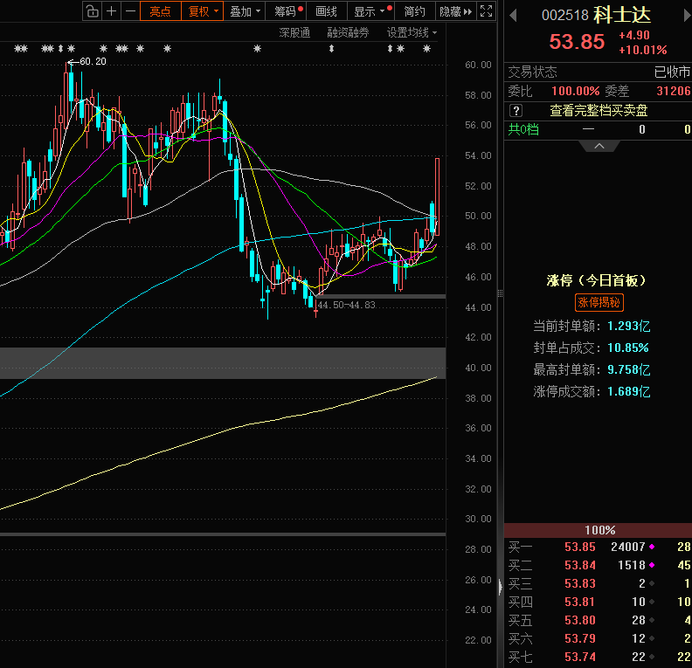692x668 pixels.
Task: Open the 显示 display dropdown
Action: tap(370, 11)
